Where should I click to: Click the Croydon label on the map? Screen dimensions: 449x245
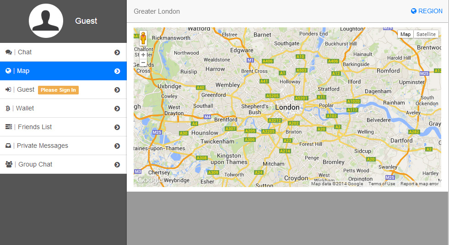[296, 178]
